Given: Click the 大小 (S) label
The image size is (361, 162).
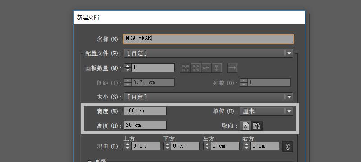Looking at the screenshot, I should 109,97.
